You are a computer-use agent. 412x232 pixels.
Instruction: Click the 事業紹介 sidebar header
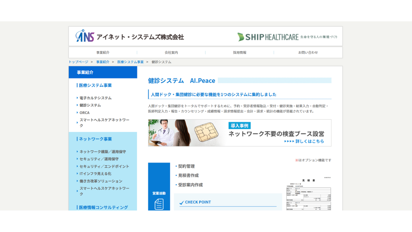click(103, 72)
